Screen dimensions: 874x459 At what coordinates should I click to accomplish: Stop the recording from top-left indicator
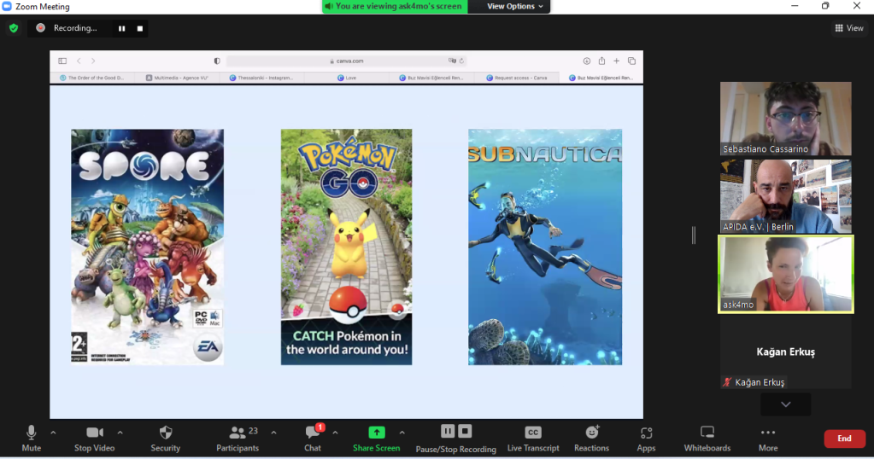click(x=139, y=28)
